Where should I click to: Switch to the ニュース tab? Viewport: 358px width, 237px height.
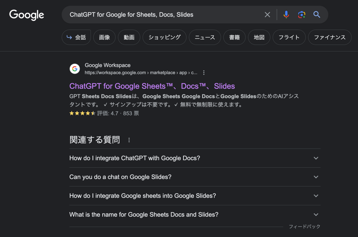(x=205, y=37)
